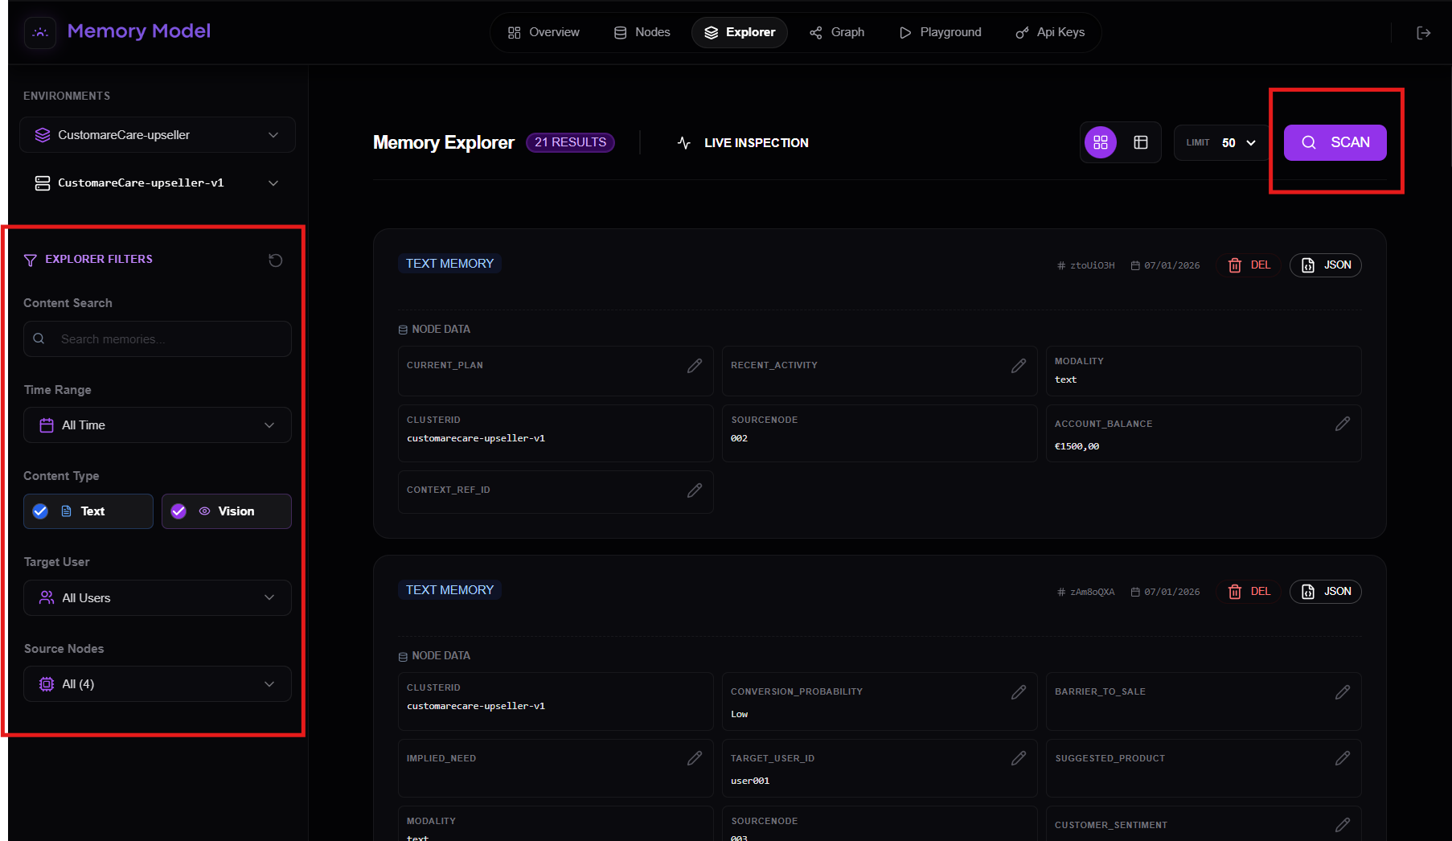This screenshot has width=1452, height=841.
Task: Reset explorer filters with the refresh icon
Action: click(x=275, y=260)
